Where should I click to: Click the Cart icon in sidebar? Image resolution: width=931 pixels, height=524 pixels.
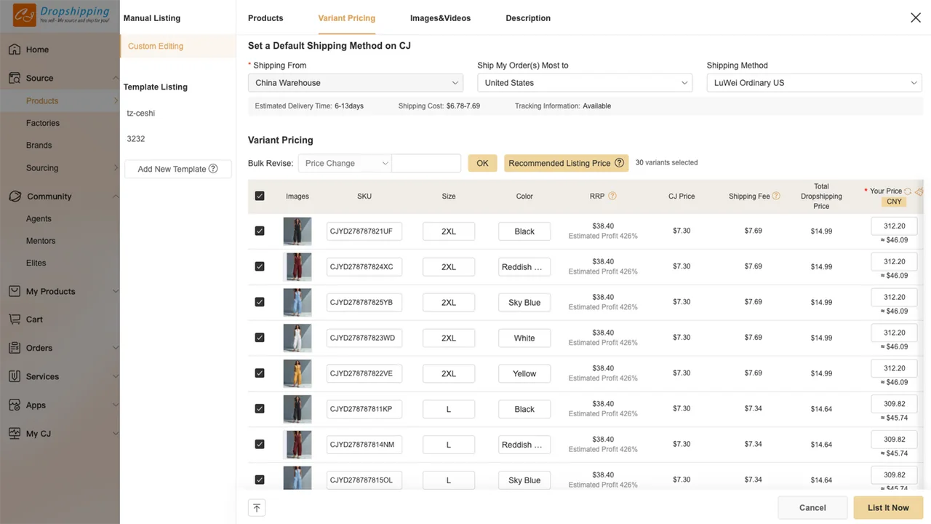pos(15,319)
